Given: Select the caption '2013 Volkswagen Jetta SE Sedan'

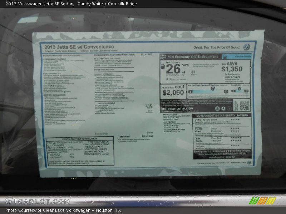Looking at the screenshot, I should click(40, 4).
